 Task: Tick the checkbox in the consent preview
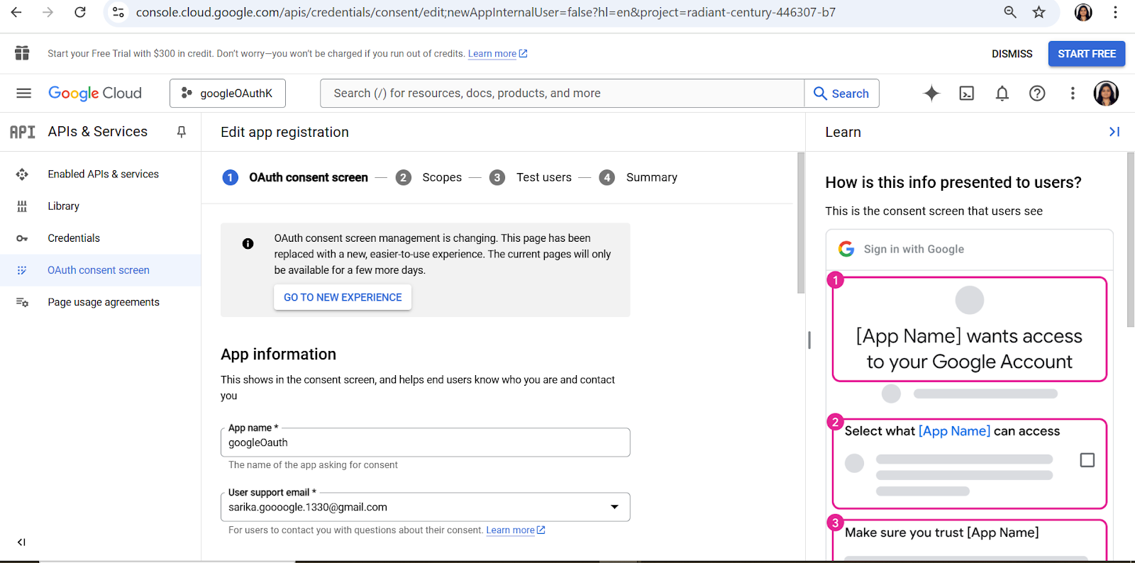pyautogui.click(x=1087, y=460)
